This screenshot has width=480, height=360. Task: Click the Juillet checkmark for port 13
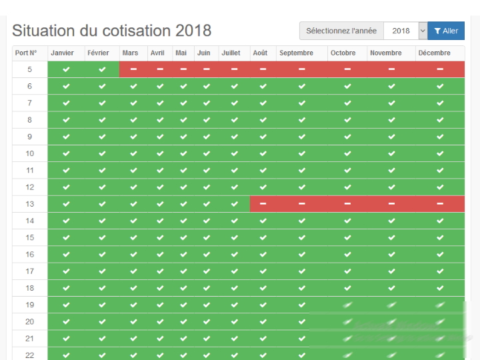coord(235,204)
